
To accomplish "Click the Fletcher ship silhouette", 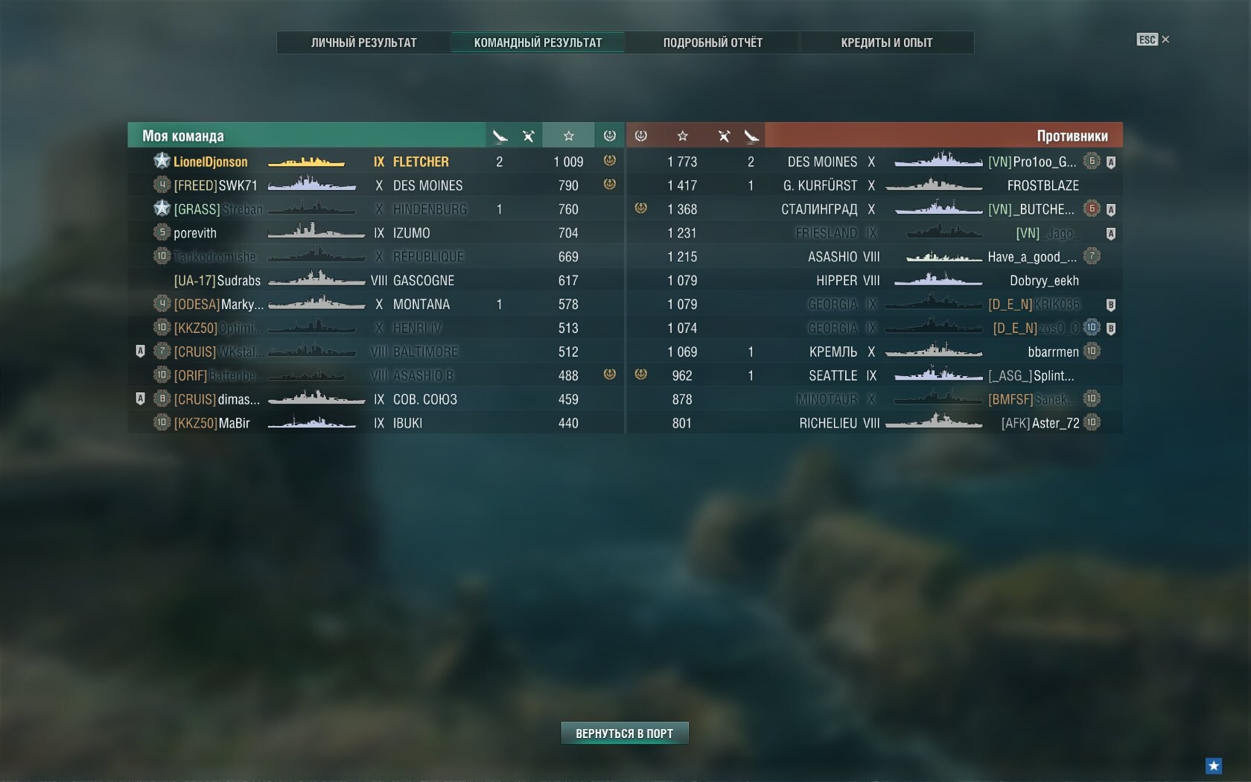I will (x=306, y=162).
